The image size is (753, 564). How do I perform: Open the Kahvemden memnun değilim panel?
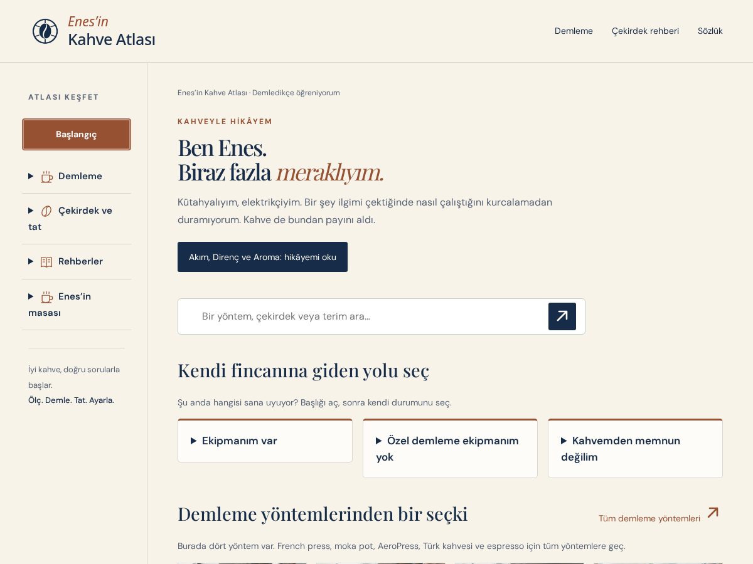pos(635,449)
